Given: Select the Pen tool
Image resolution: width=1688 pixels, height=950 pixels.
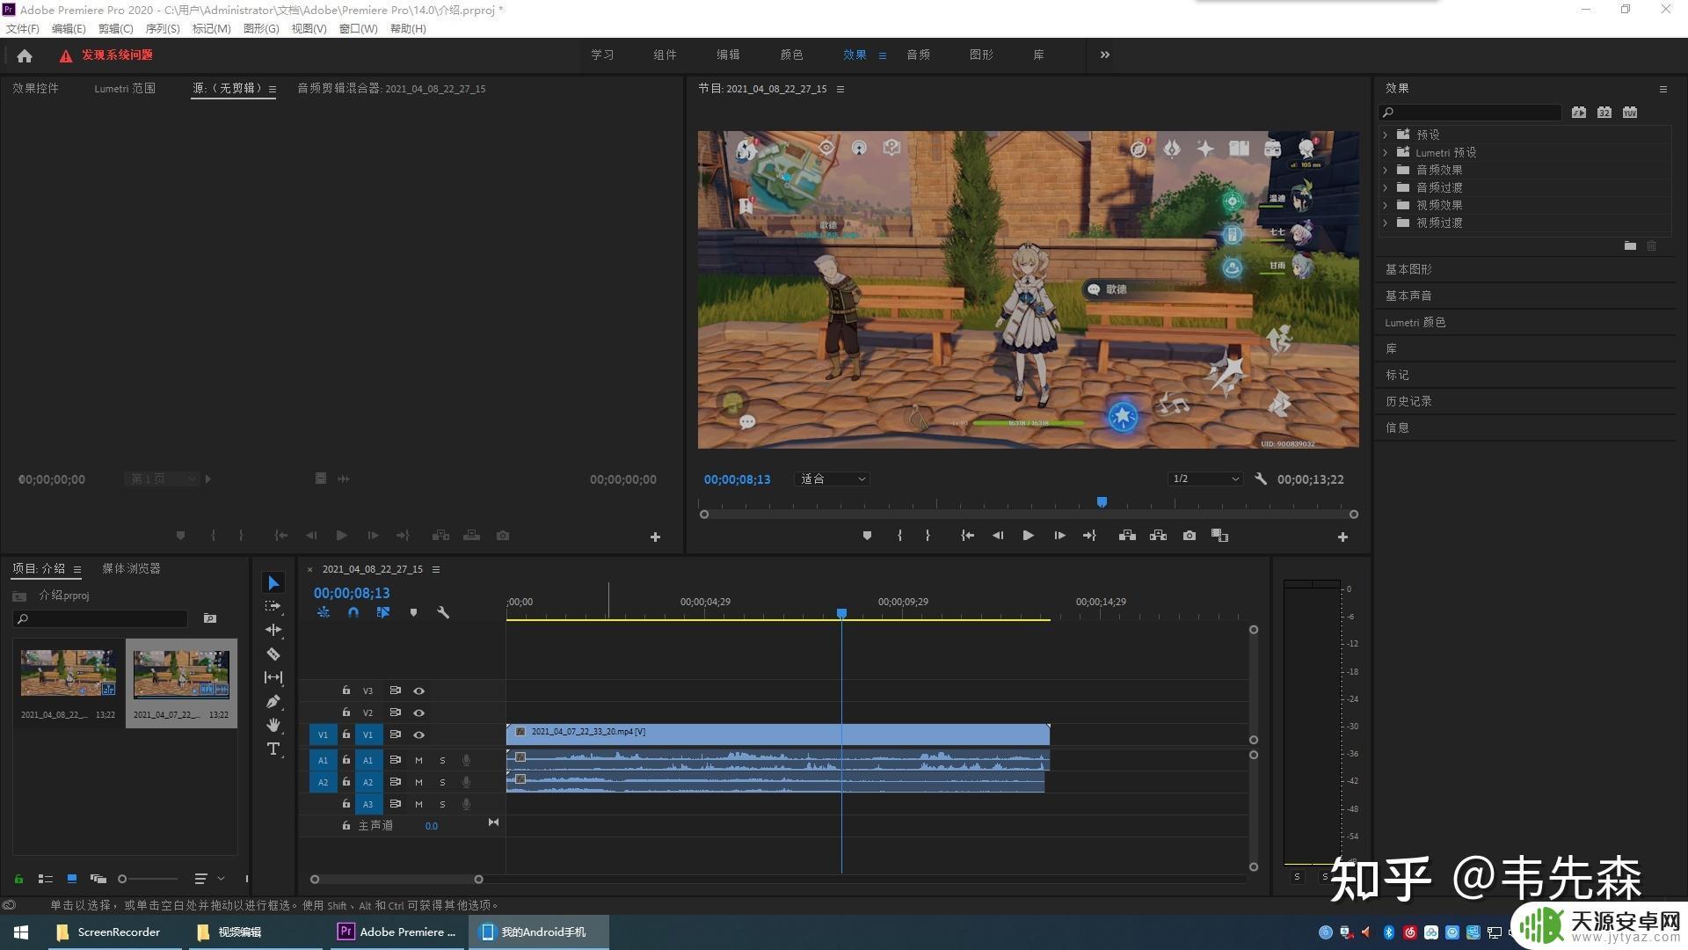Looking at the screenshot, I should pos(273,701).
